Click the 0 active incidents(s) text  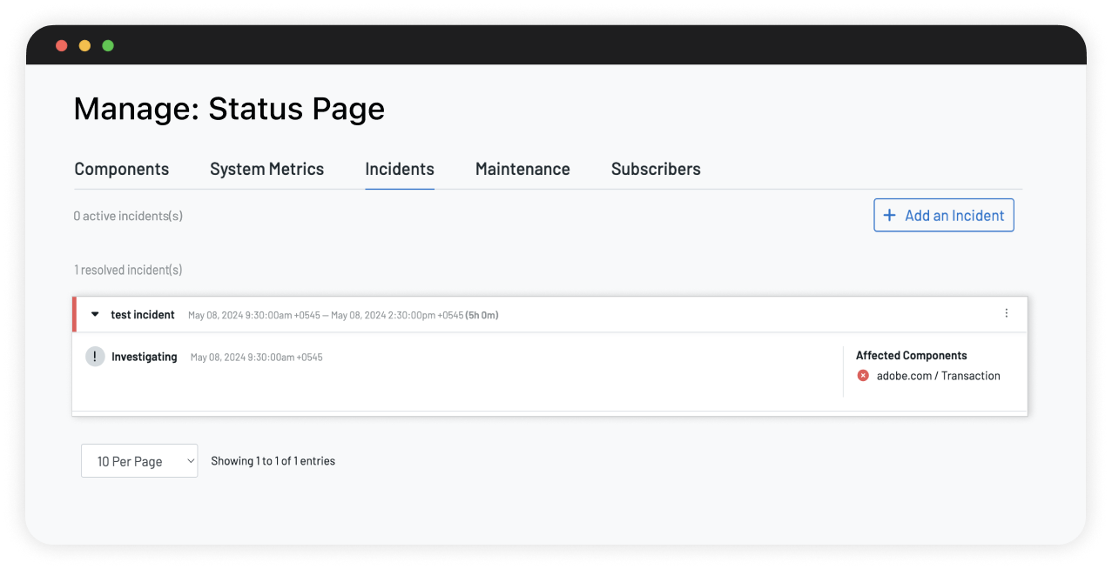128,216
